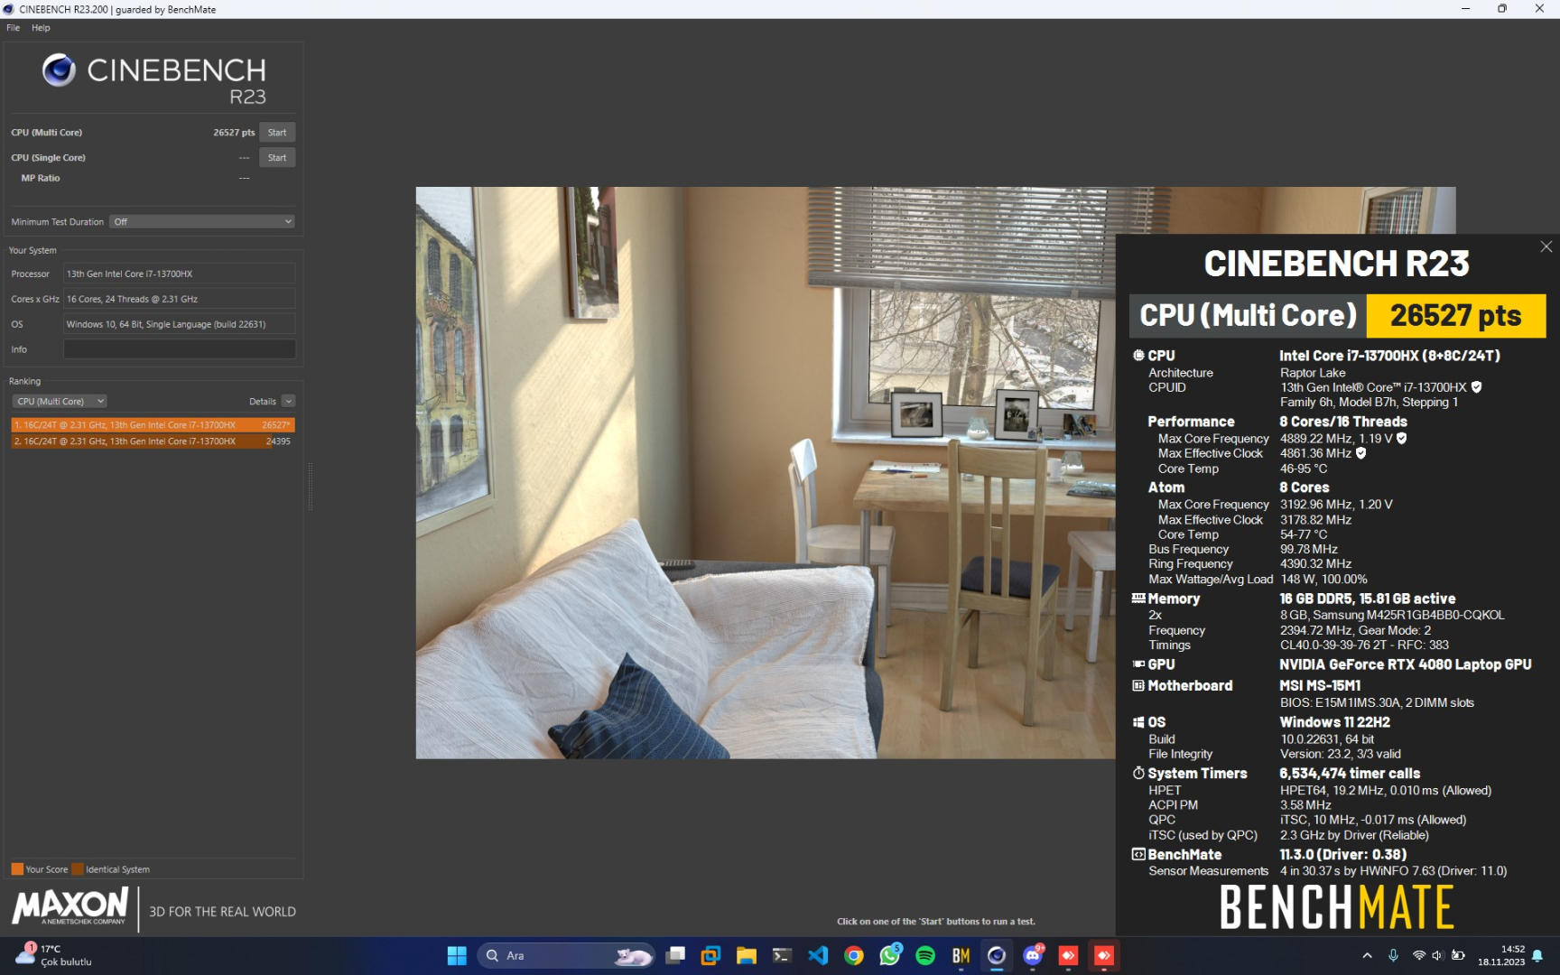Open the Help menu
Viewport: 1560px width, 975px height.
41,28
